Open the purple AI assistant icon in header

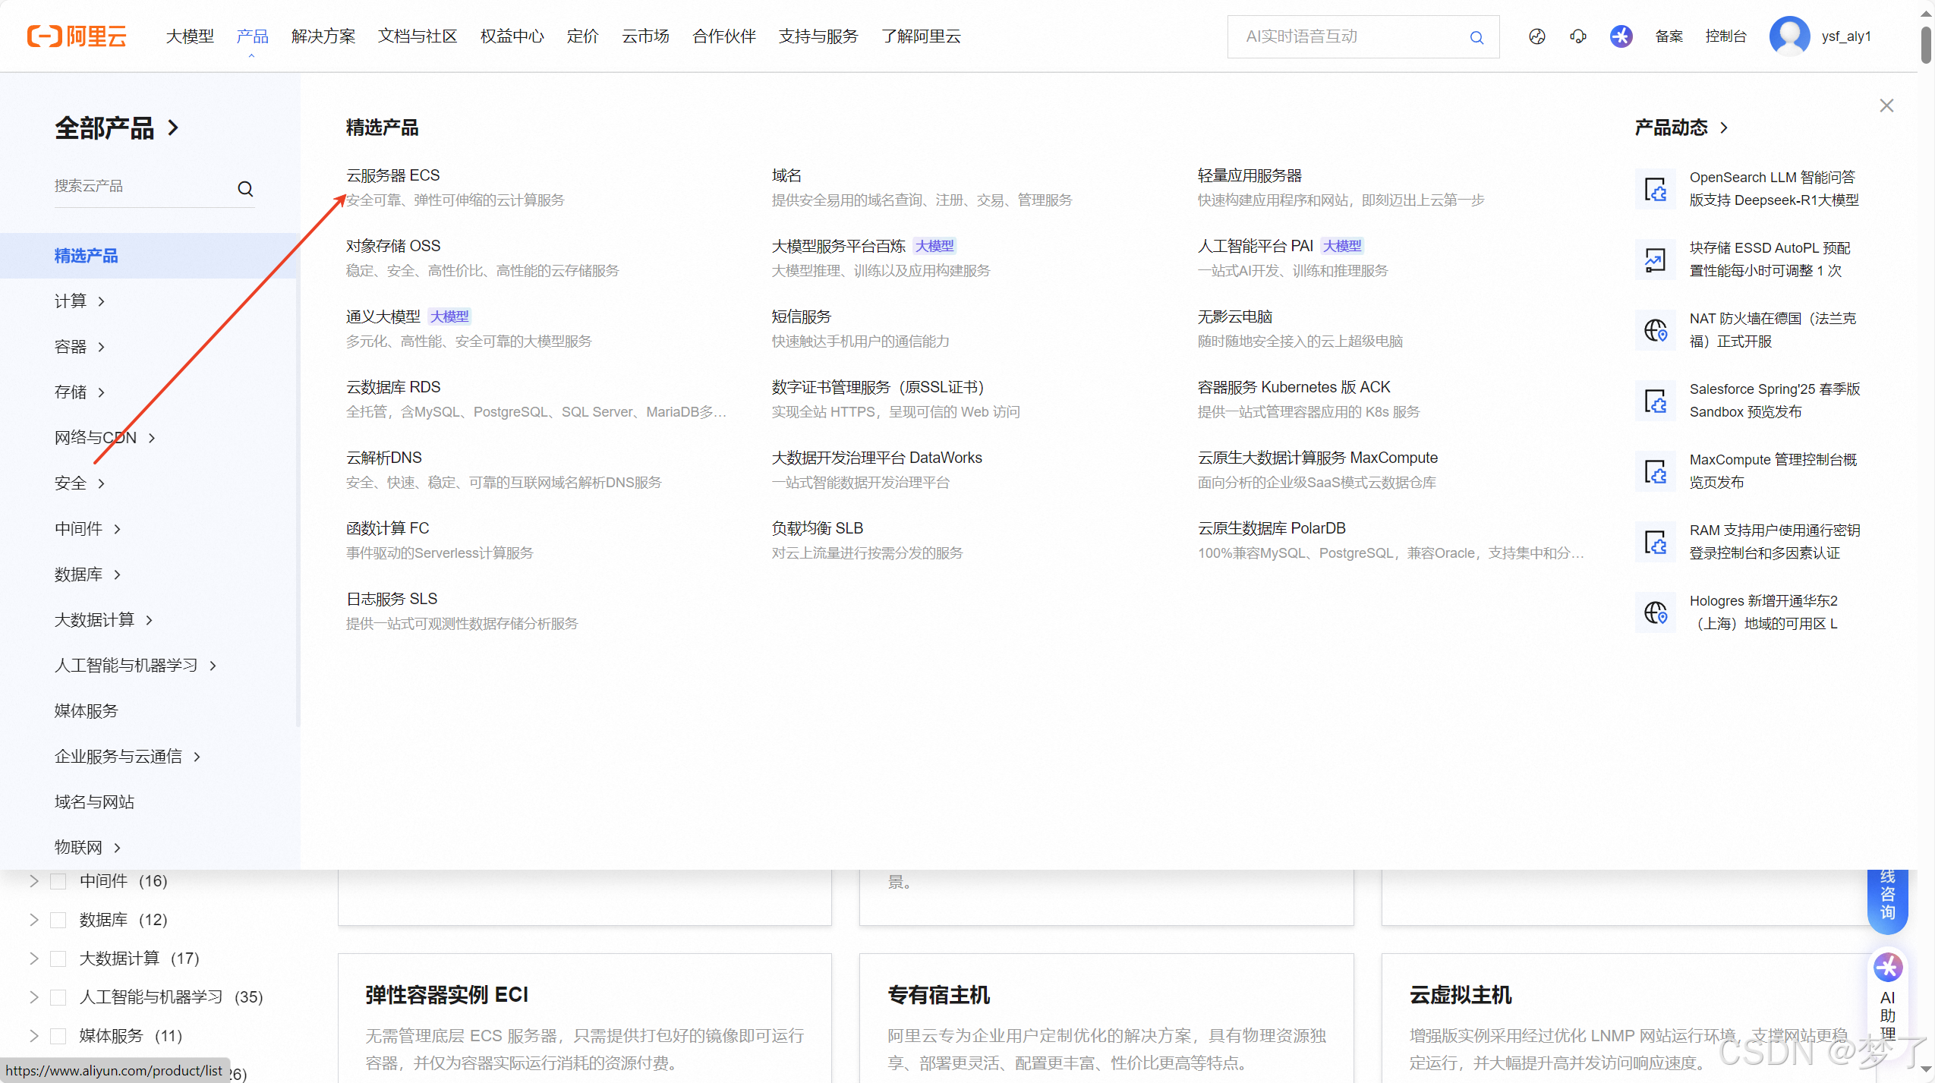[x=1621, y=36]
